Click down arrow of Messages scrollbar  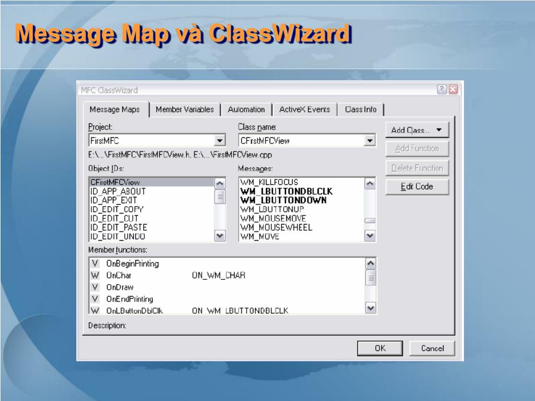(x=370, y=235)
